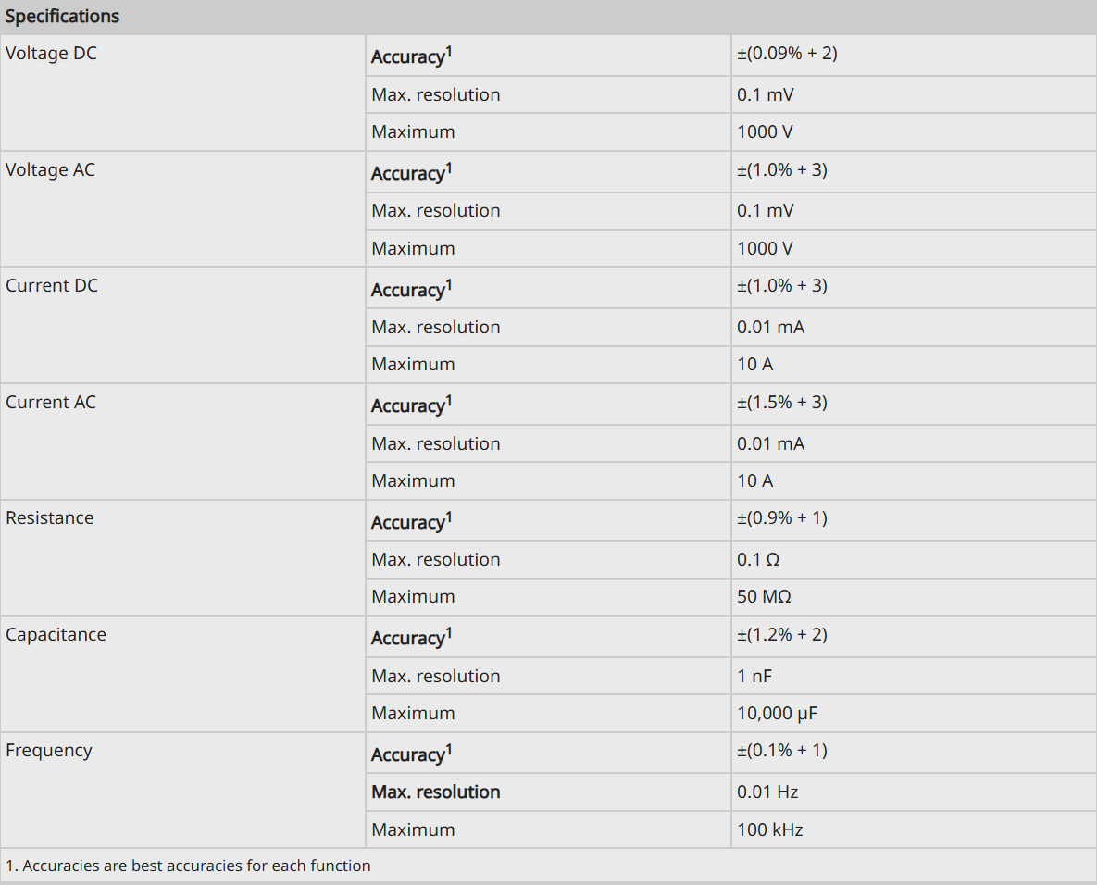Select the 50 MΩ maximum resistance value

[764, 596]
